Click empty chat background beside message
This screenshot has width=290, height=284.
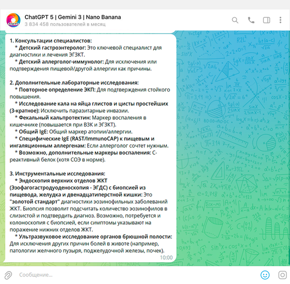(x=232, y=145)
